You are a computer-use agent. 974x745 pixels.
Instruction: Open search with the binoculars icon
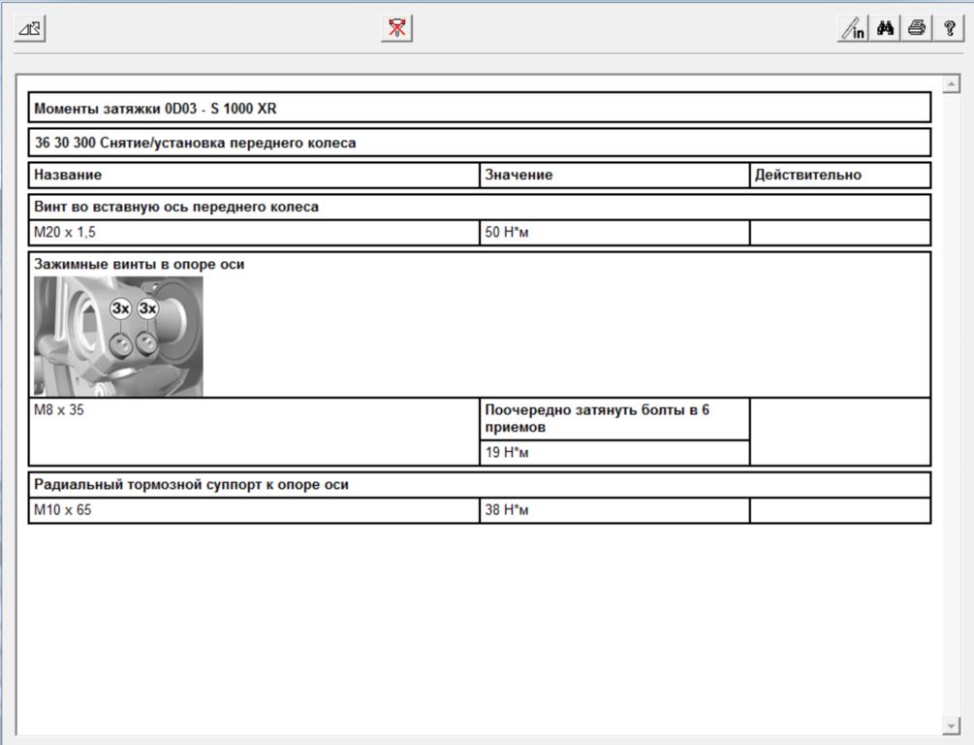[x=885, y=28]
